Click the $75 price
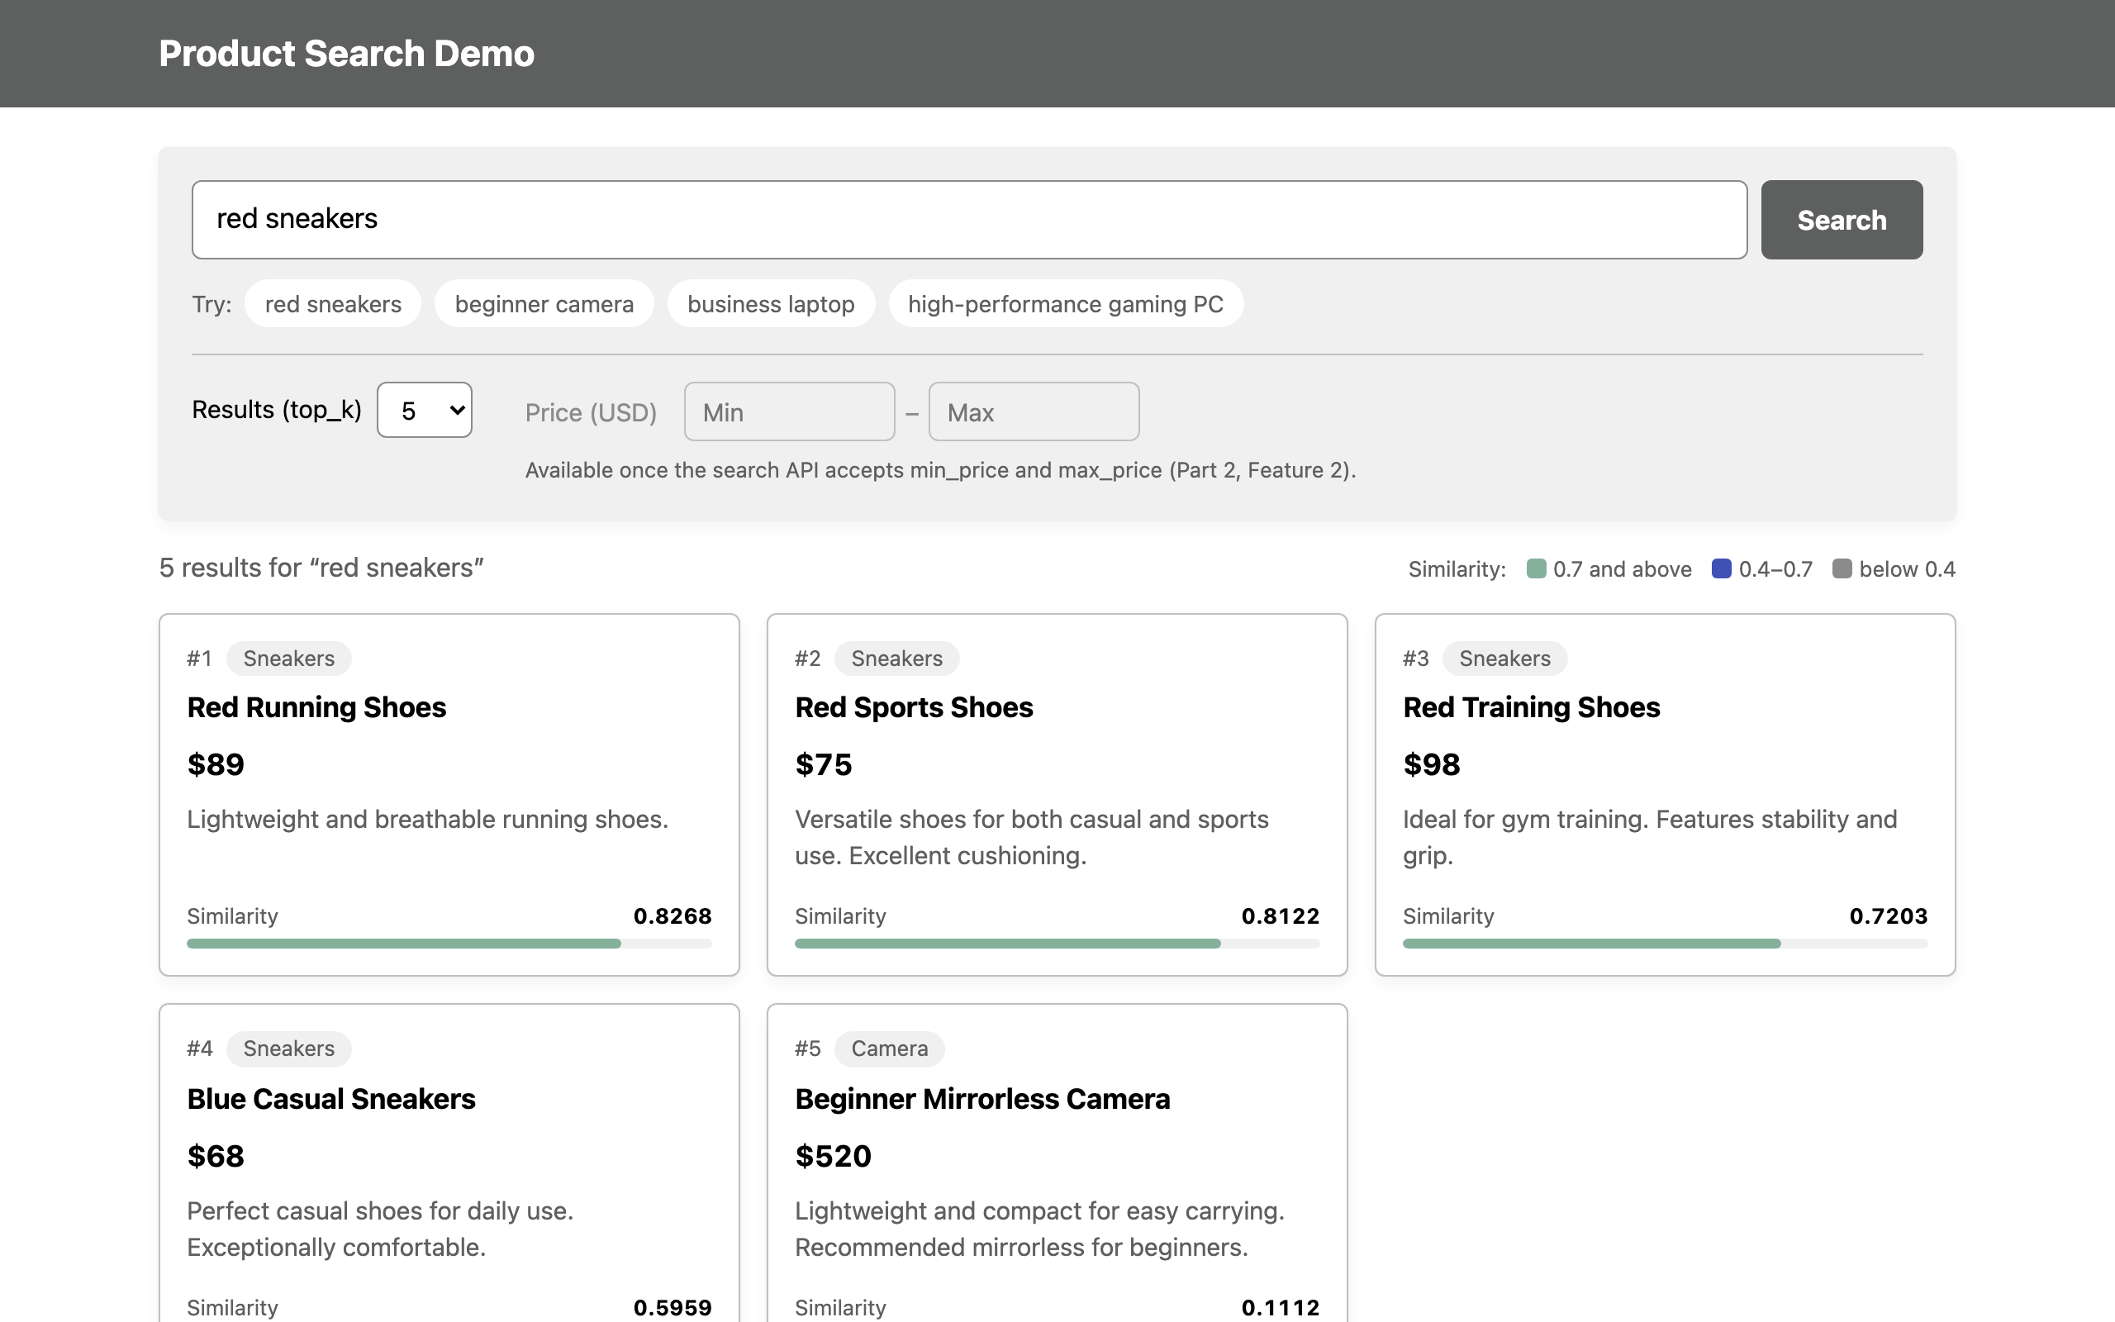This screenshot has height=1322, width=2115. point(823,764)
